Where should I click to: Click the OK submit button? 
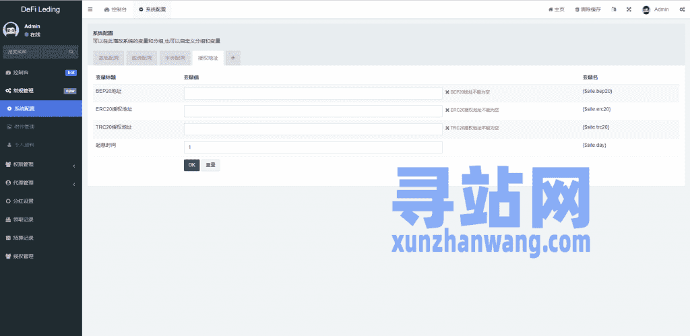click(x=191, y=166)
